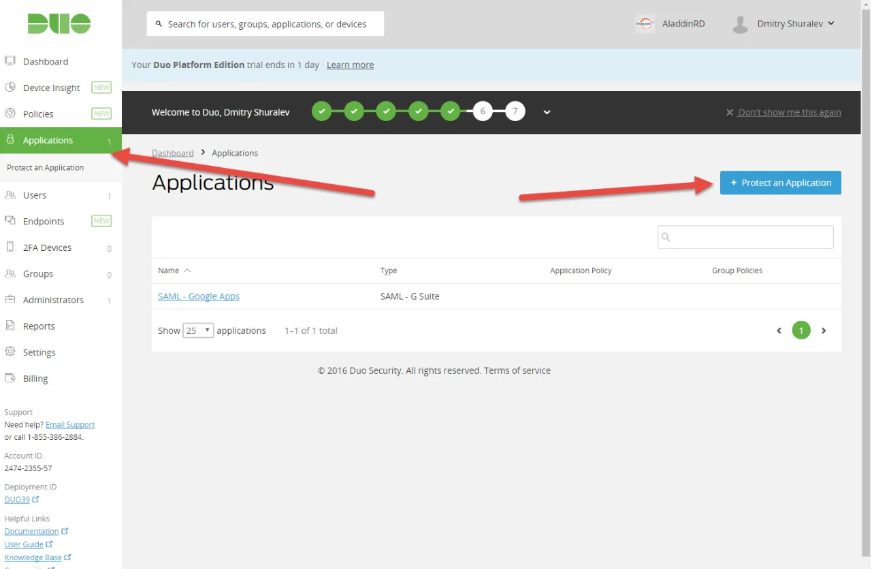Click the Policies globe icon
This screenshot has width=872, height=569.
[10, 114]
